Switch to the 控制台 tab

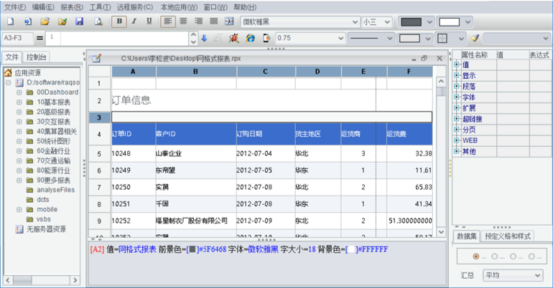pos(37,57)
